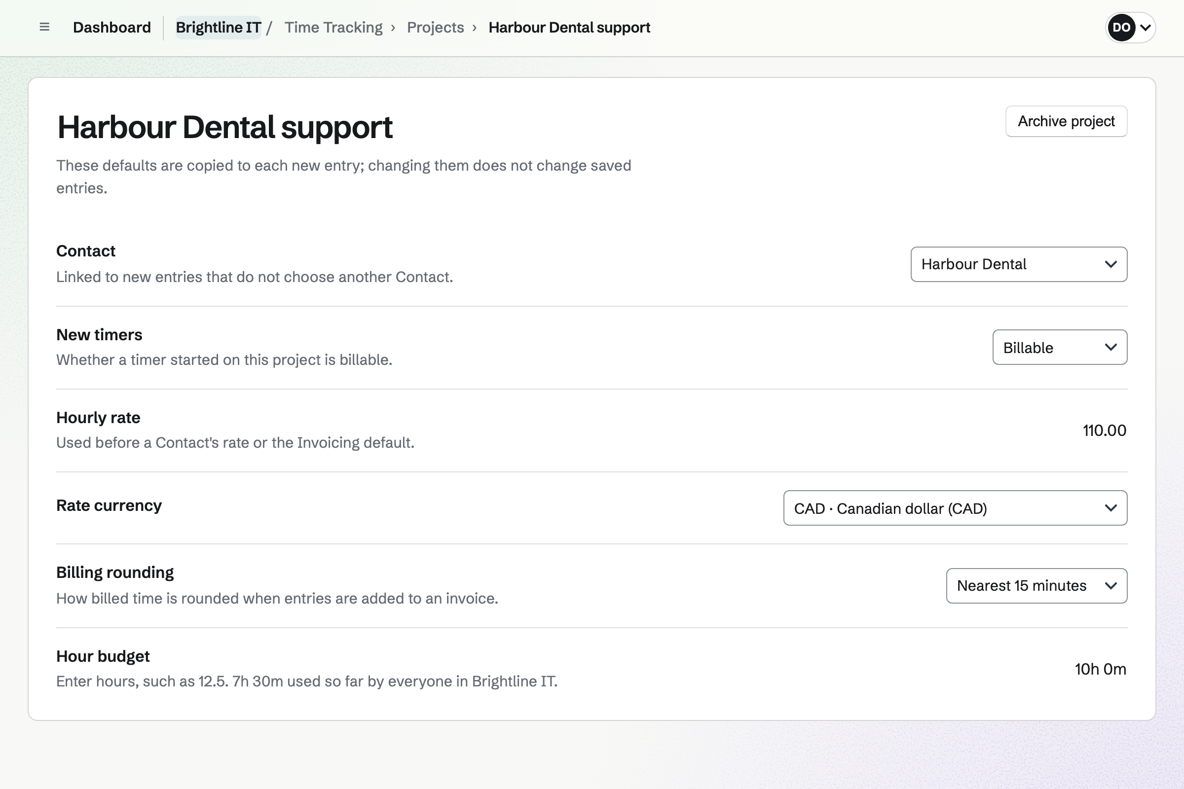Viewport: 1184px width, 789px height.
Task: Click the Billing rounding label
Action: pos(115,572)
